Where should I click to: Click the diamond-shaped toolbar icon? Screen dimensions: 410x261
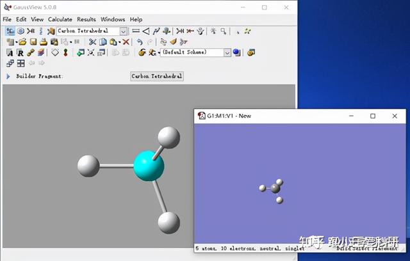pyautogui.click(x=55, y=52)
